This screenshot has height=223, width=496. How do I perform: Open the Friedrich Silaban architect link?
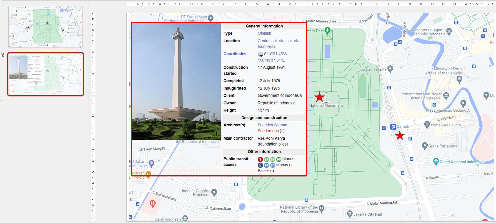272,125
